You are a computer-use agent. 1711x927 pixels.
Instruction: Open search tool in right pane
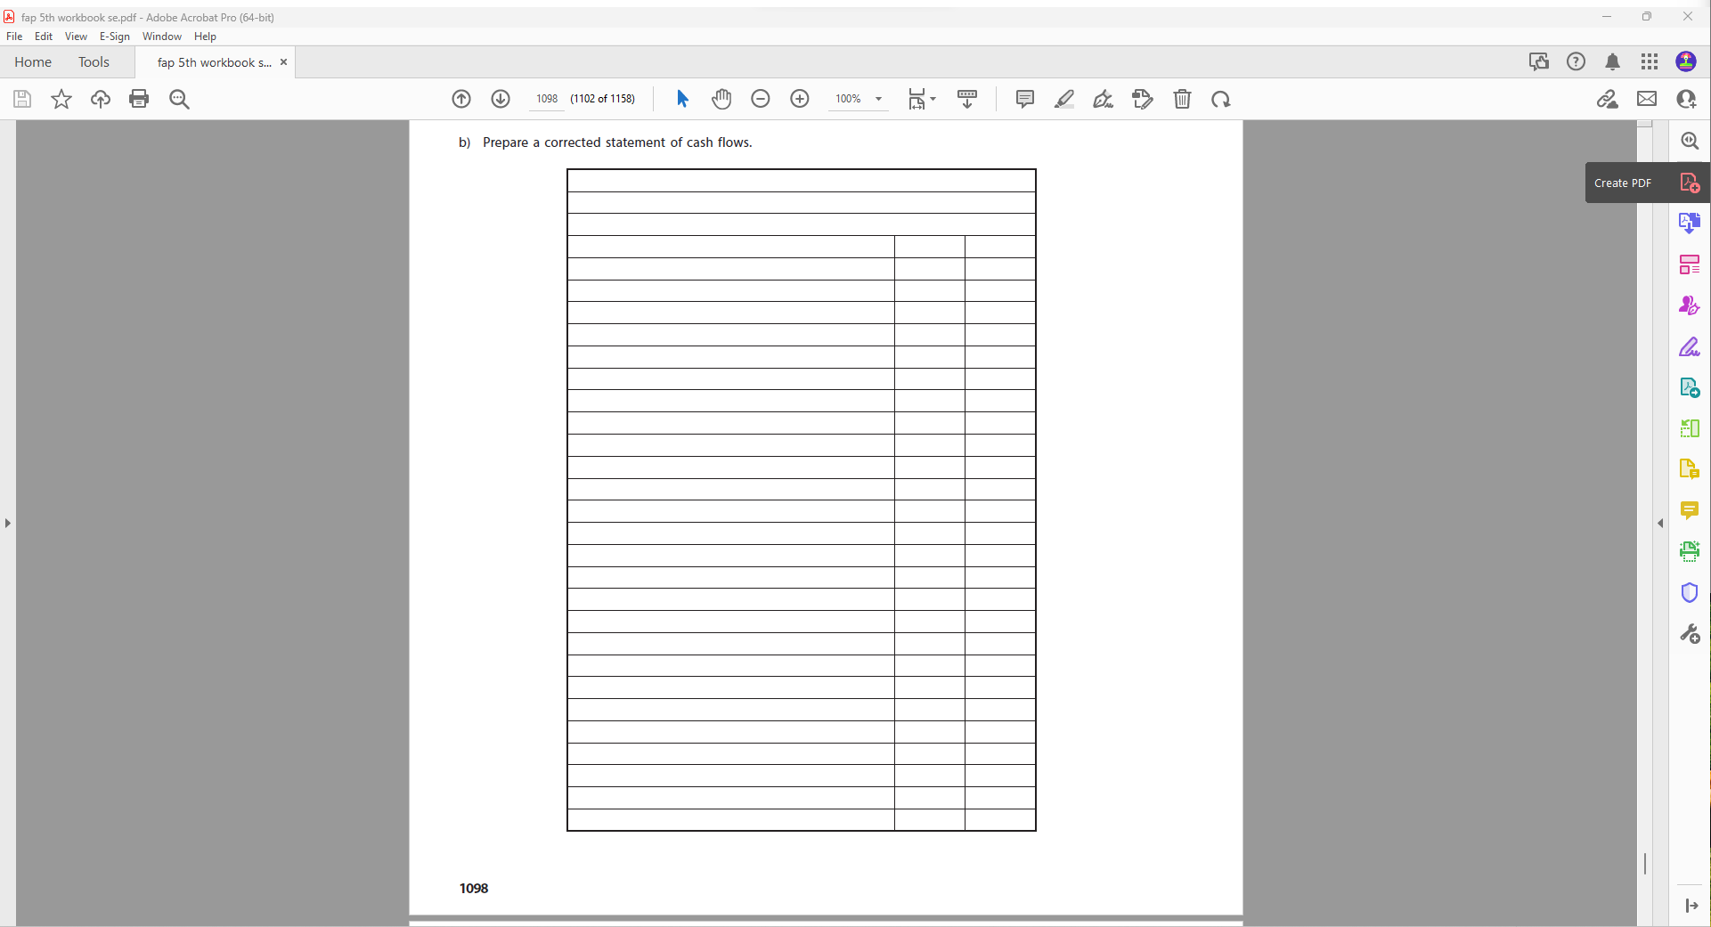tap(1690, 141)
